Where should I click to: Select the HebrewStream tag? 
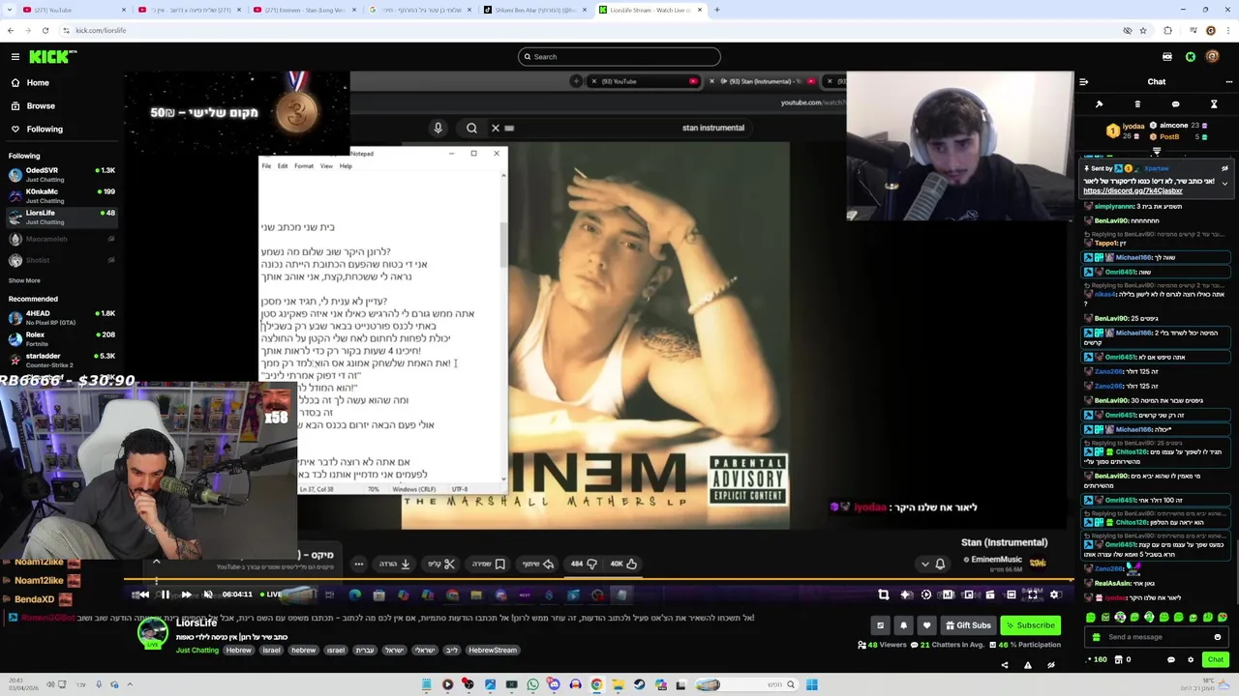coord(493,651)
